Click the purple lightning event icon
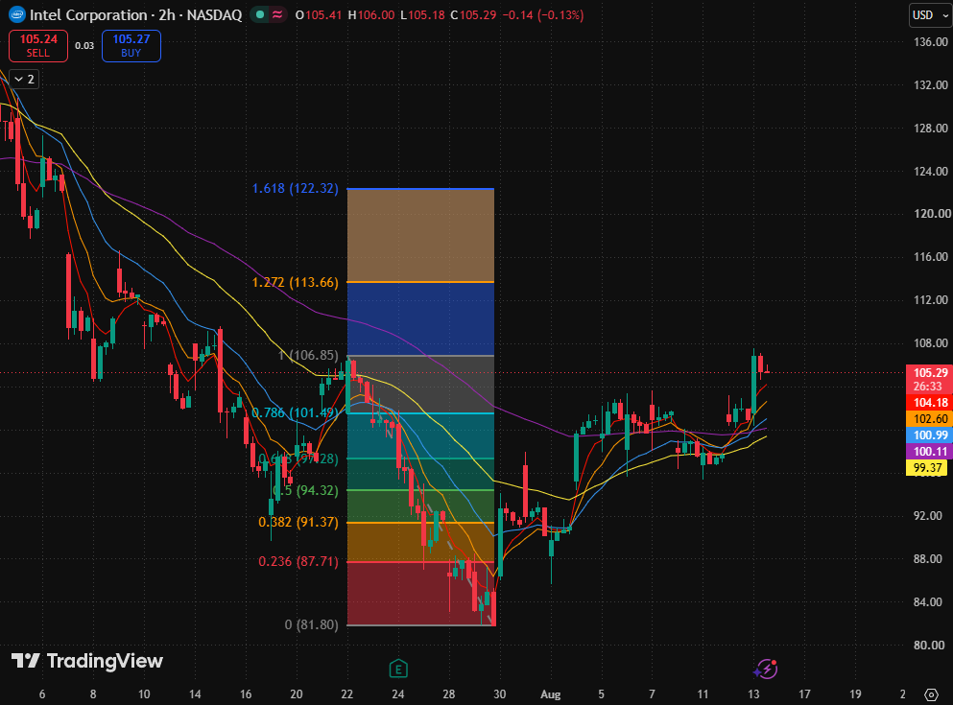953x705 pixels. pyautogui.click(x=766, y=670)
